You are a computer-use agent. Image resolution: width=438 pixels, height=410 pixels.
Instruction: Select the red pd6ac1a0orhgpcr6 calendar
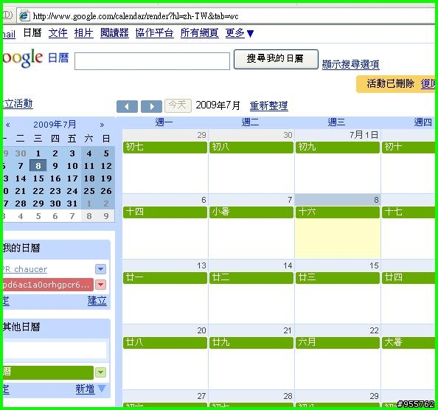[48, 285]
